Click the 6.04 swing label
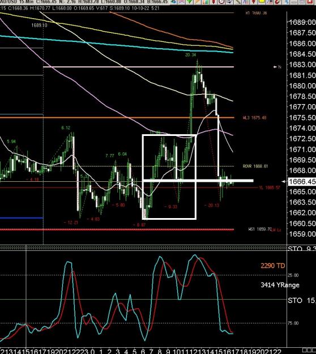Viewport: 316px width, 354px height. click(x=122, y=154)
